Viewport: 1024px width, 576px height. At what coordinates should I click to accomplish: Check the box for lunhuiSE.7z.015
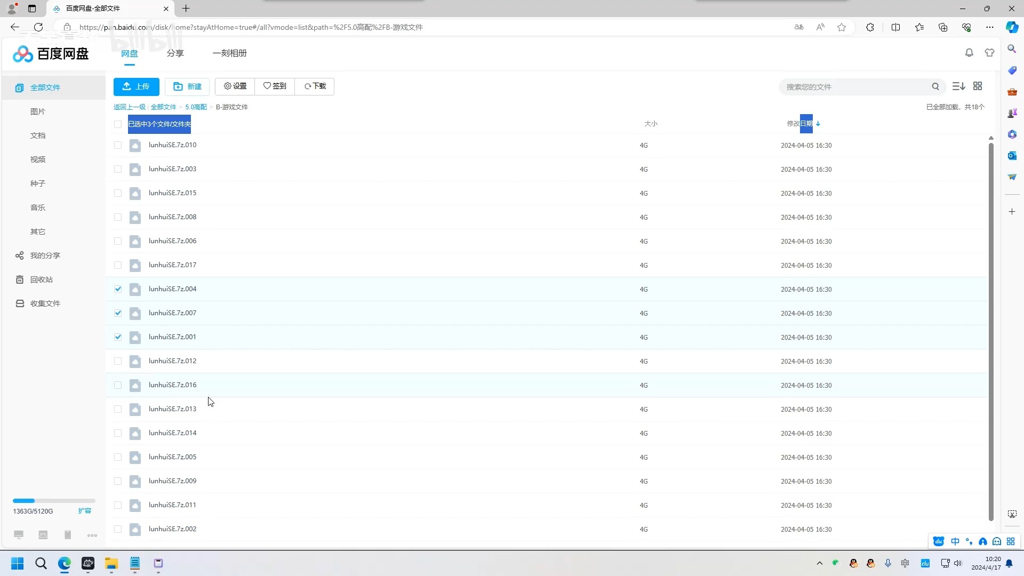[x=118, y=193]
